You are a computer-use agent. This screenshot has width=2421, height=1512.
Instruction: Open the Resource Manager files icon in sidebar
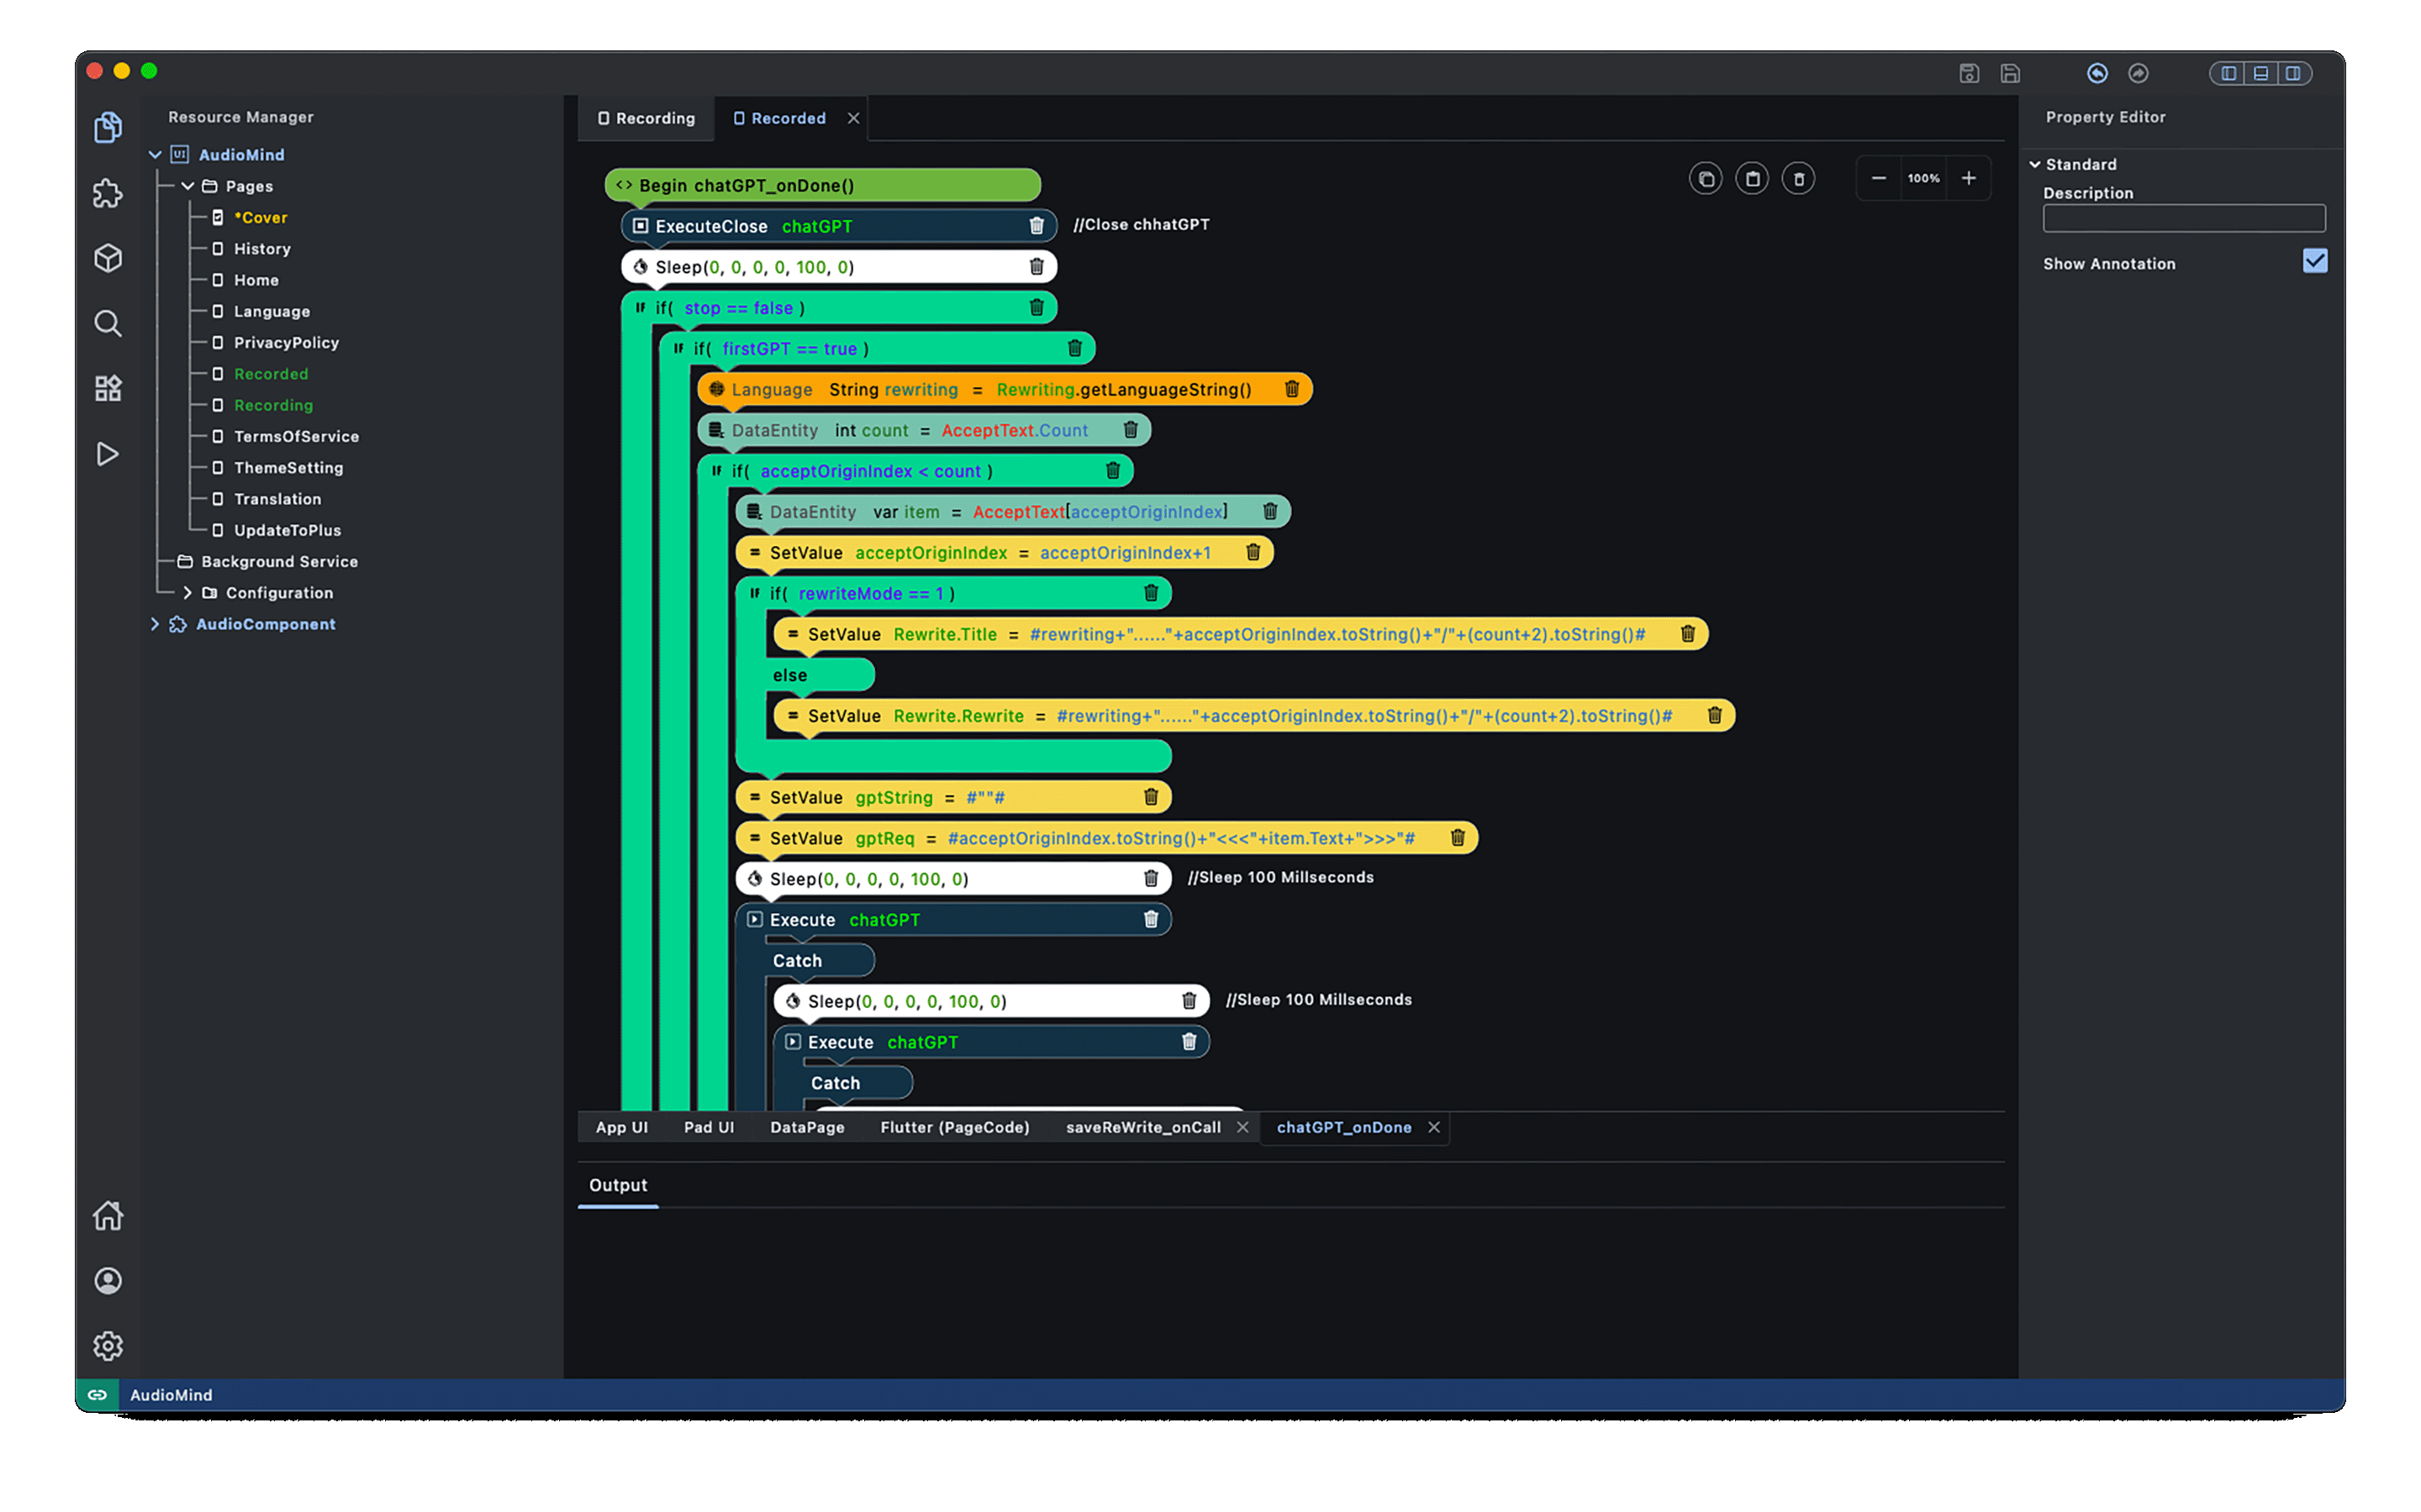pos(108,127)
